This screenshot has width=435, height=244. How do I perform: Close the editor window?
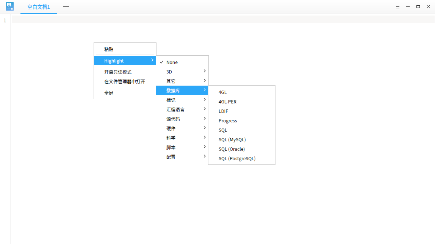point(428,7)
